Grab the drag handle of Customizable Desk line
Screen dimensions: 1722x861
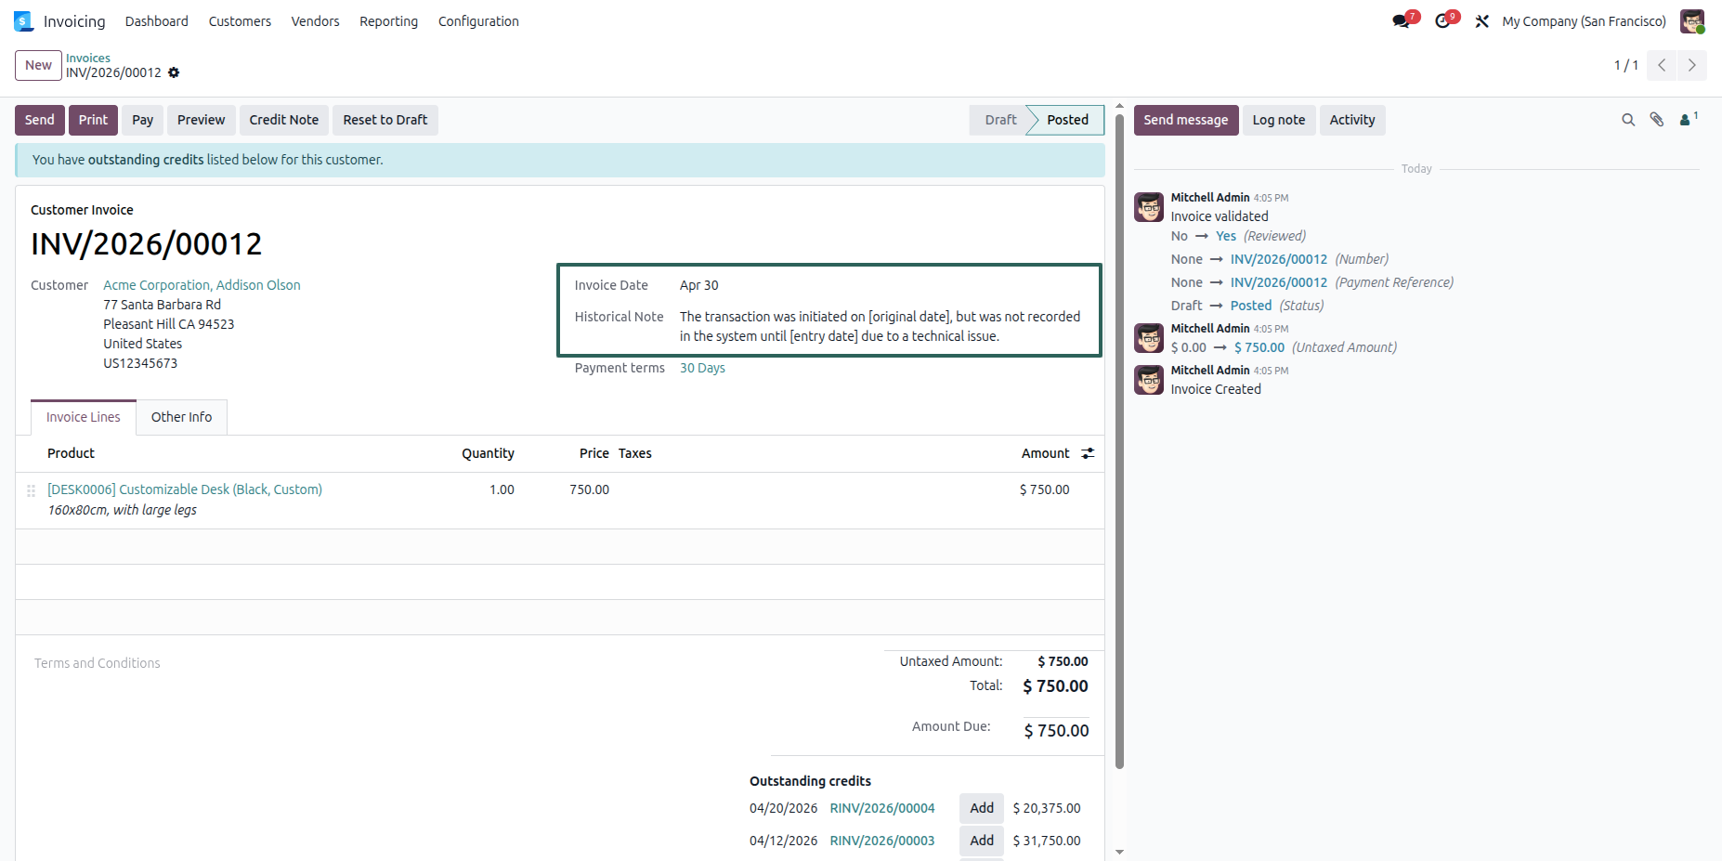pyautogui.click(x=31, y=490)
